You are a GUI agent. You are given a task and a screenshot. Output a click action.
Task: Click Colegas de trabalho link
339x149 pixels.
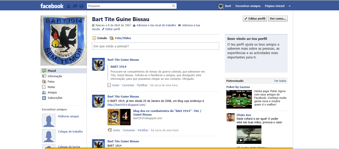(x=70, y=132)
